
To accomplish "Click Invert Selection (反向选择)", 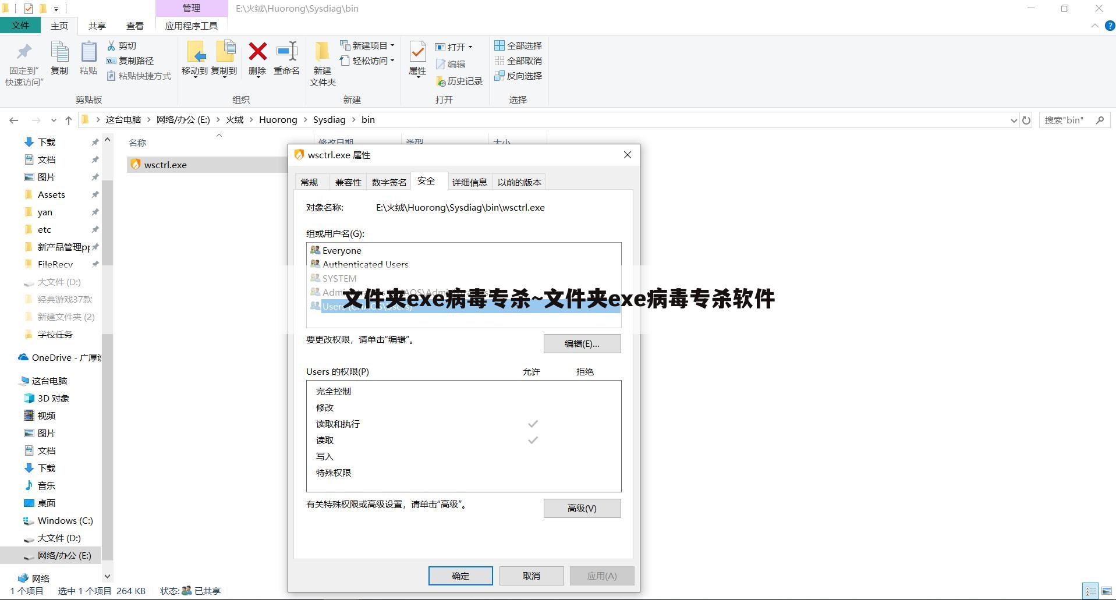I will 518,76.
